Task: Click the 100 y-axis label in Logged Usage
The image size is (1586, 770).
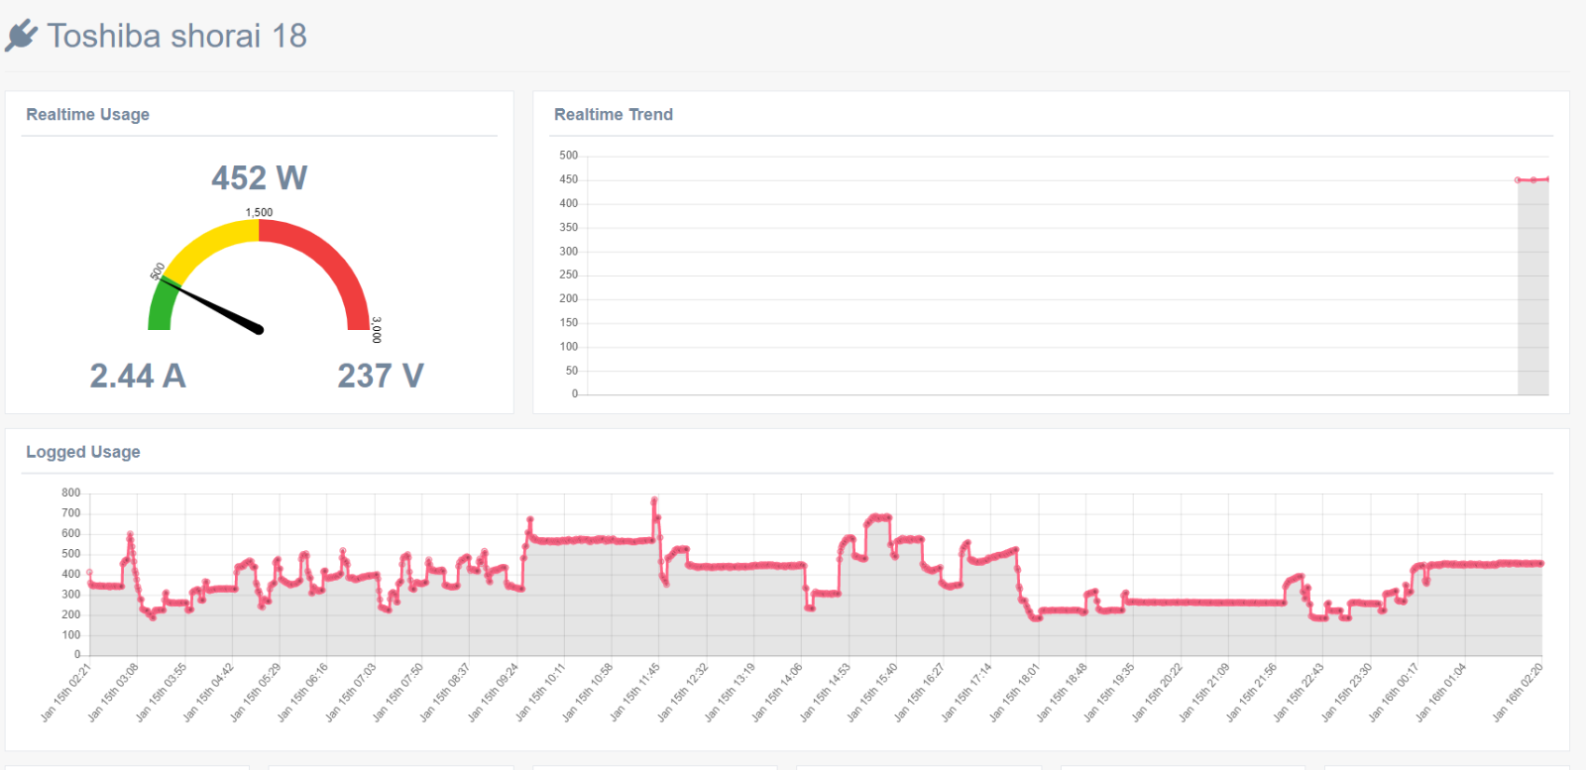Action: (71, 635)
